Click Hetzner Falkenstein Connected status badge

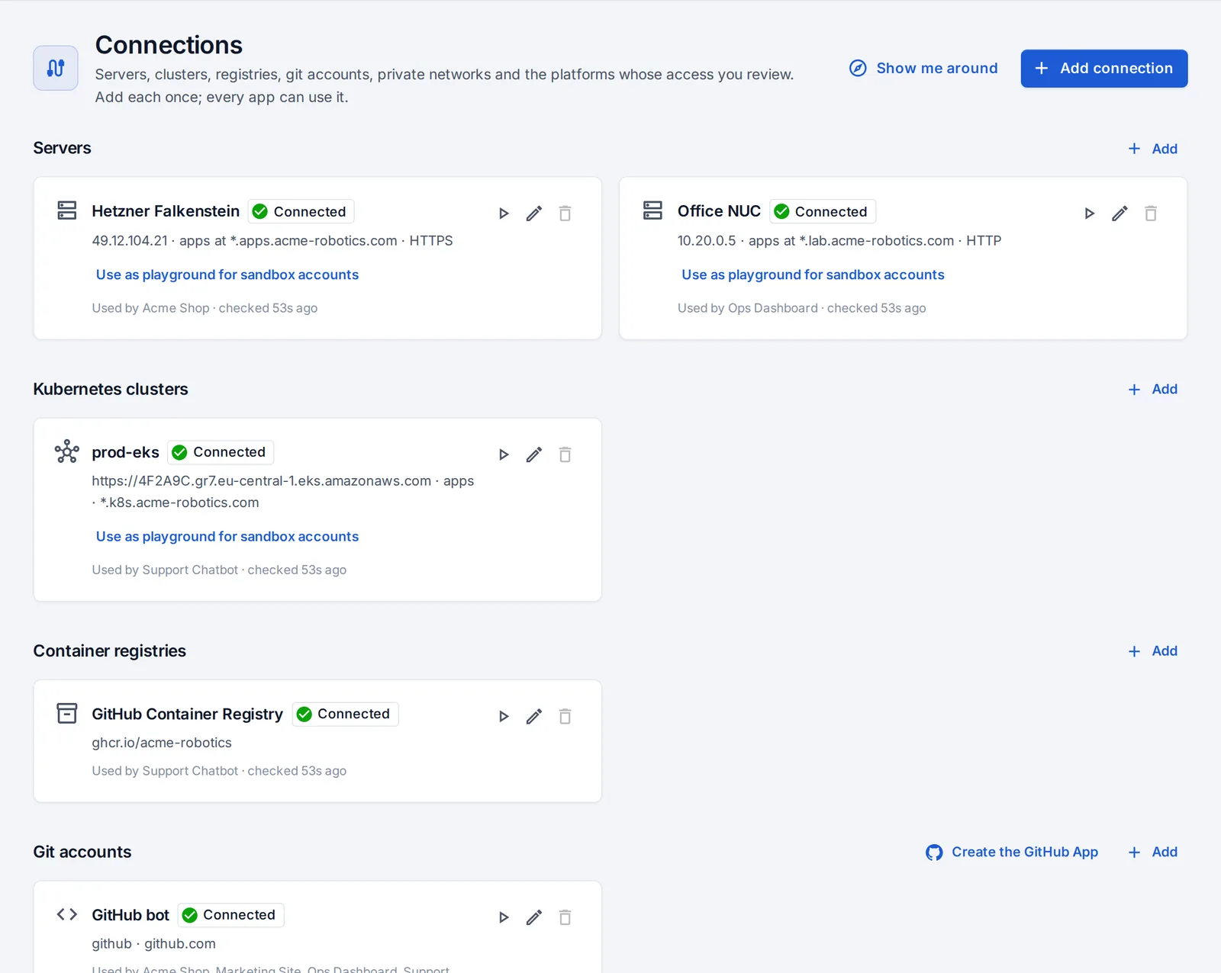coord(301,211)
